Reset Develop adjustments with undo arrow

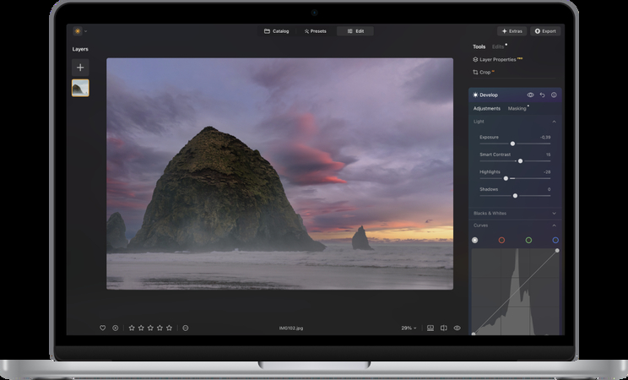tap(542, 95)
